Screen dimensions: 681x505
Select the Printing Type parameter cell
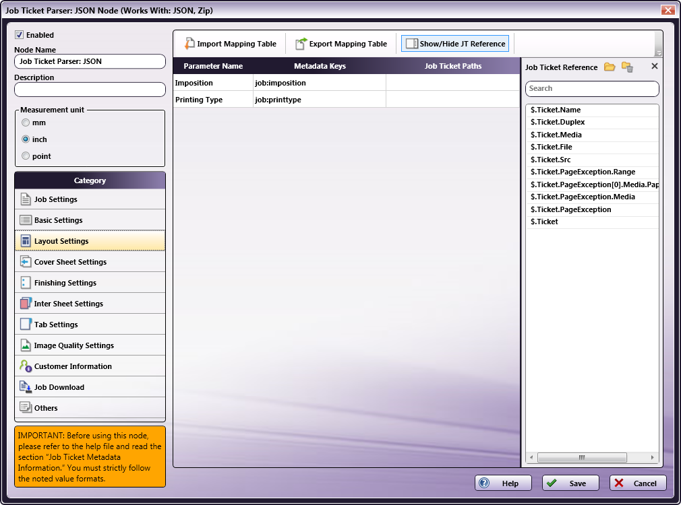[213, 100]
